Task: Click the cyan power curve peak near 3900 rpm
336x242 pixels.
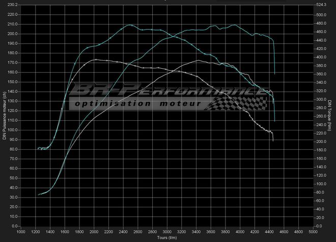Action: (x=233, y=25)
